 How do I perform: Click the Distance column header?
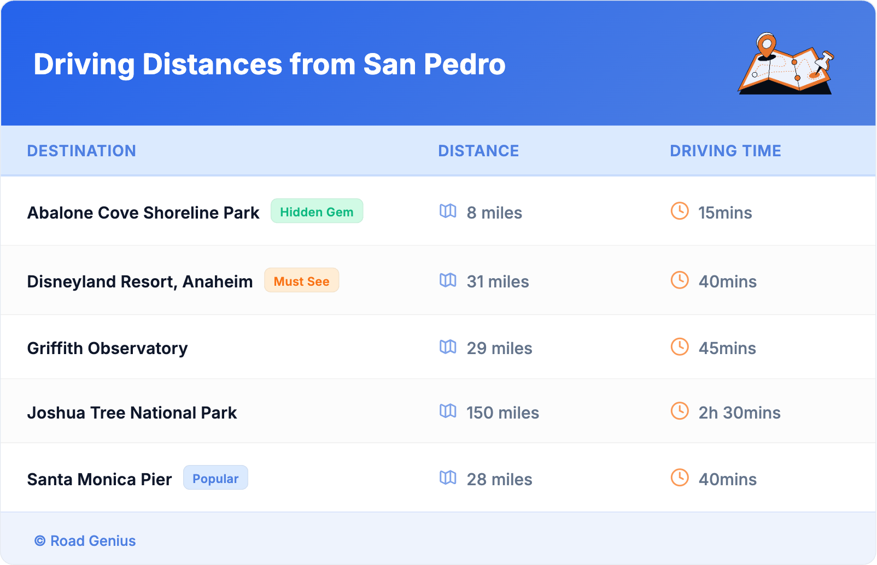click(478, 151)
